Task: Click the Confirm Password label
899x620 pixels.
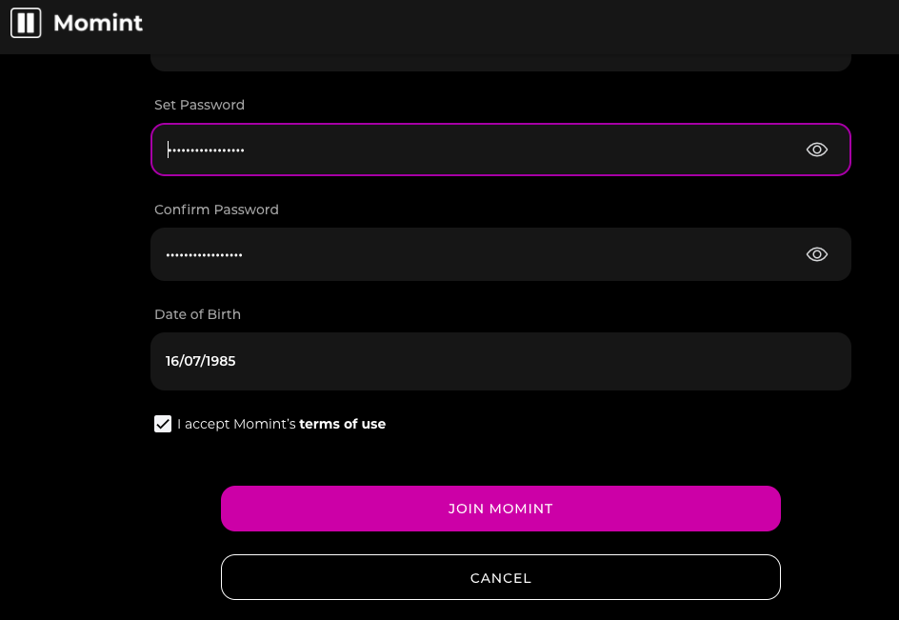Action: click(x=217, y=210)
